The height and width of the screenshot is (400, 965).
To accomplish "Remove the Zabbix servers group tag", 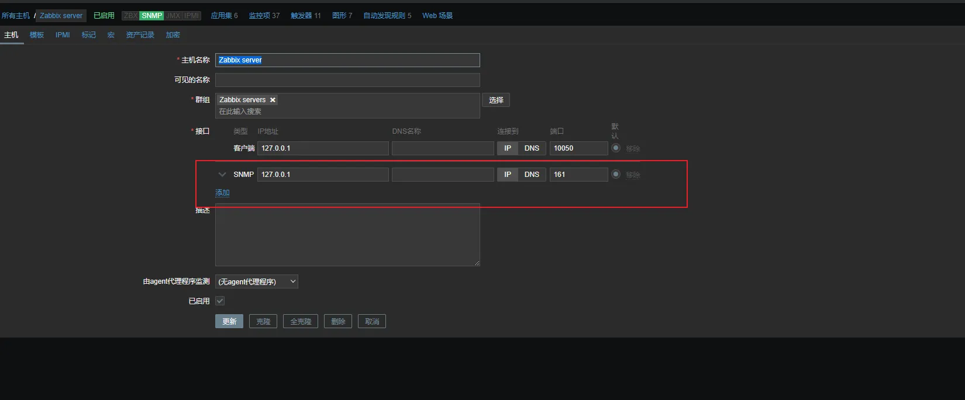I will point(273,100).
